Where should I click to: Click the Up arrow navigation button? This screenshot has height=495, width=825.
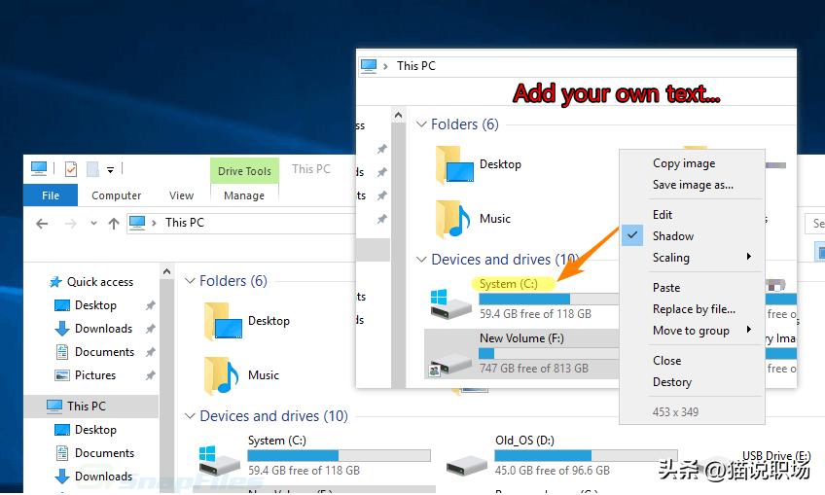click(114, 223)
